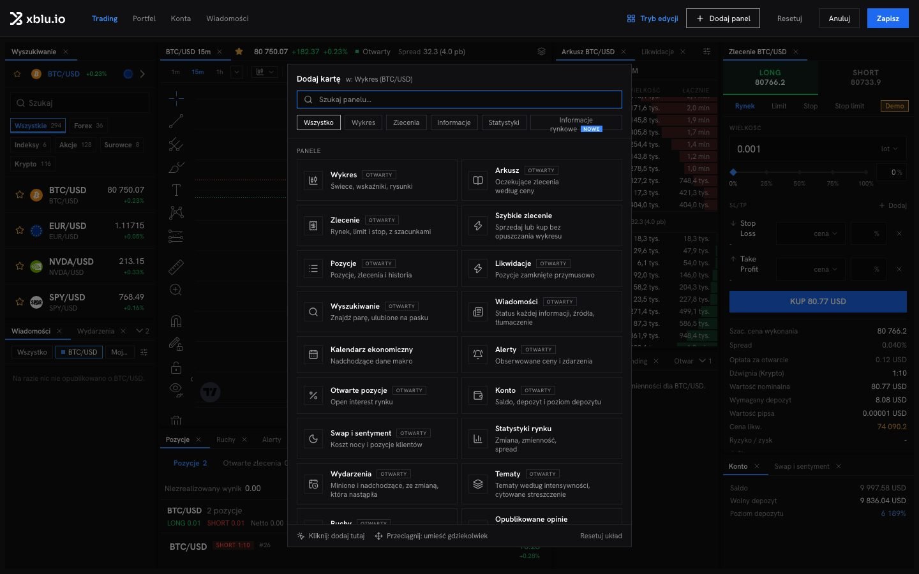
Task: Click the Statystyki rynku bar chart icon
Action: pos(478,439)
